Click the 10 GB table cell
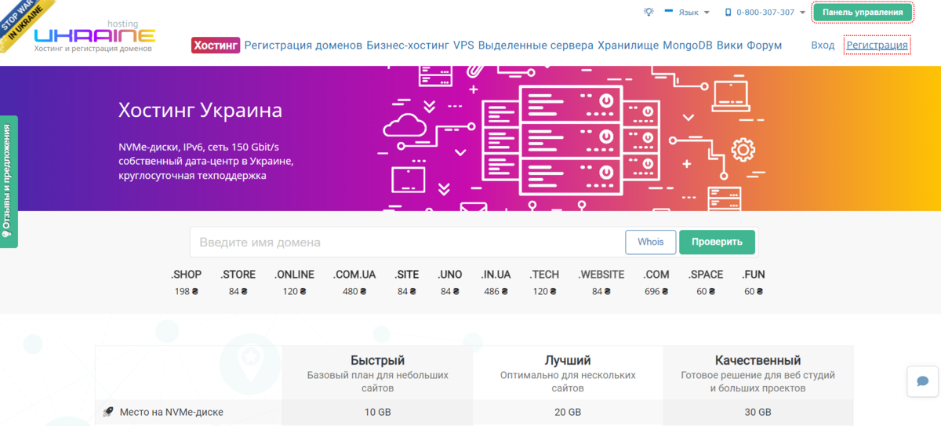Image resolution: width=941 pixels, height=426 pixels. coord(378,412)
